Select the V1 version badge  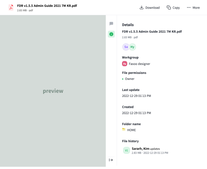(127, 151)
